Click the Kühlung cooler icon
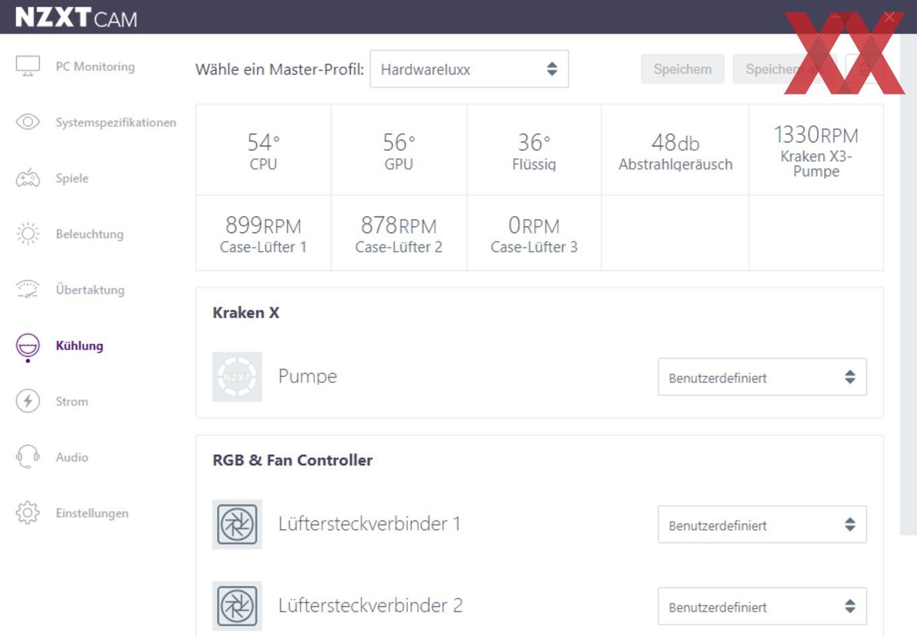 [28, 346]
